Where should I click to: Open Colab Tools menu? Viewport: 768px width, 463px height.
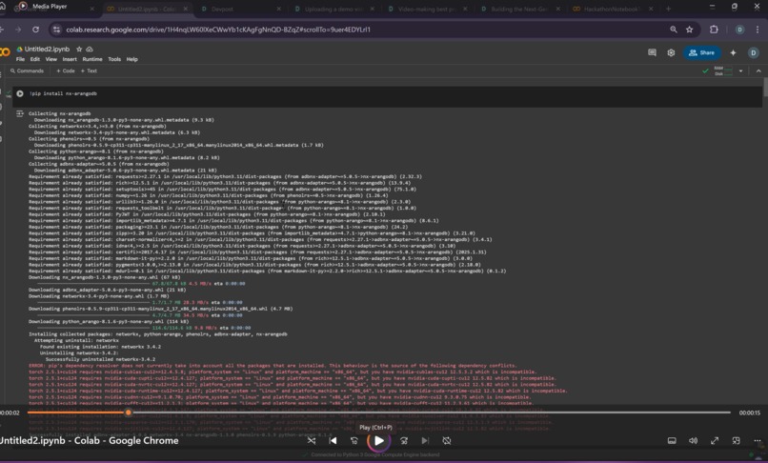[x=114, y=59]
